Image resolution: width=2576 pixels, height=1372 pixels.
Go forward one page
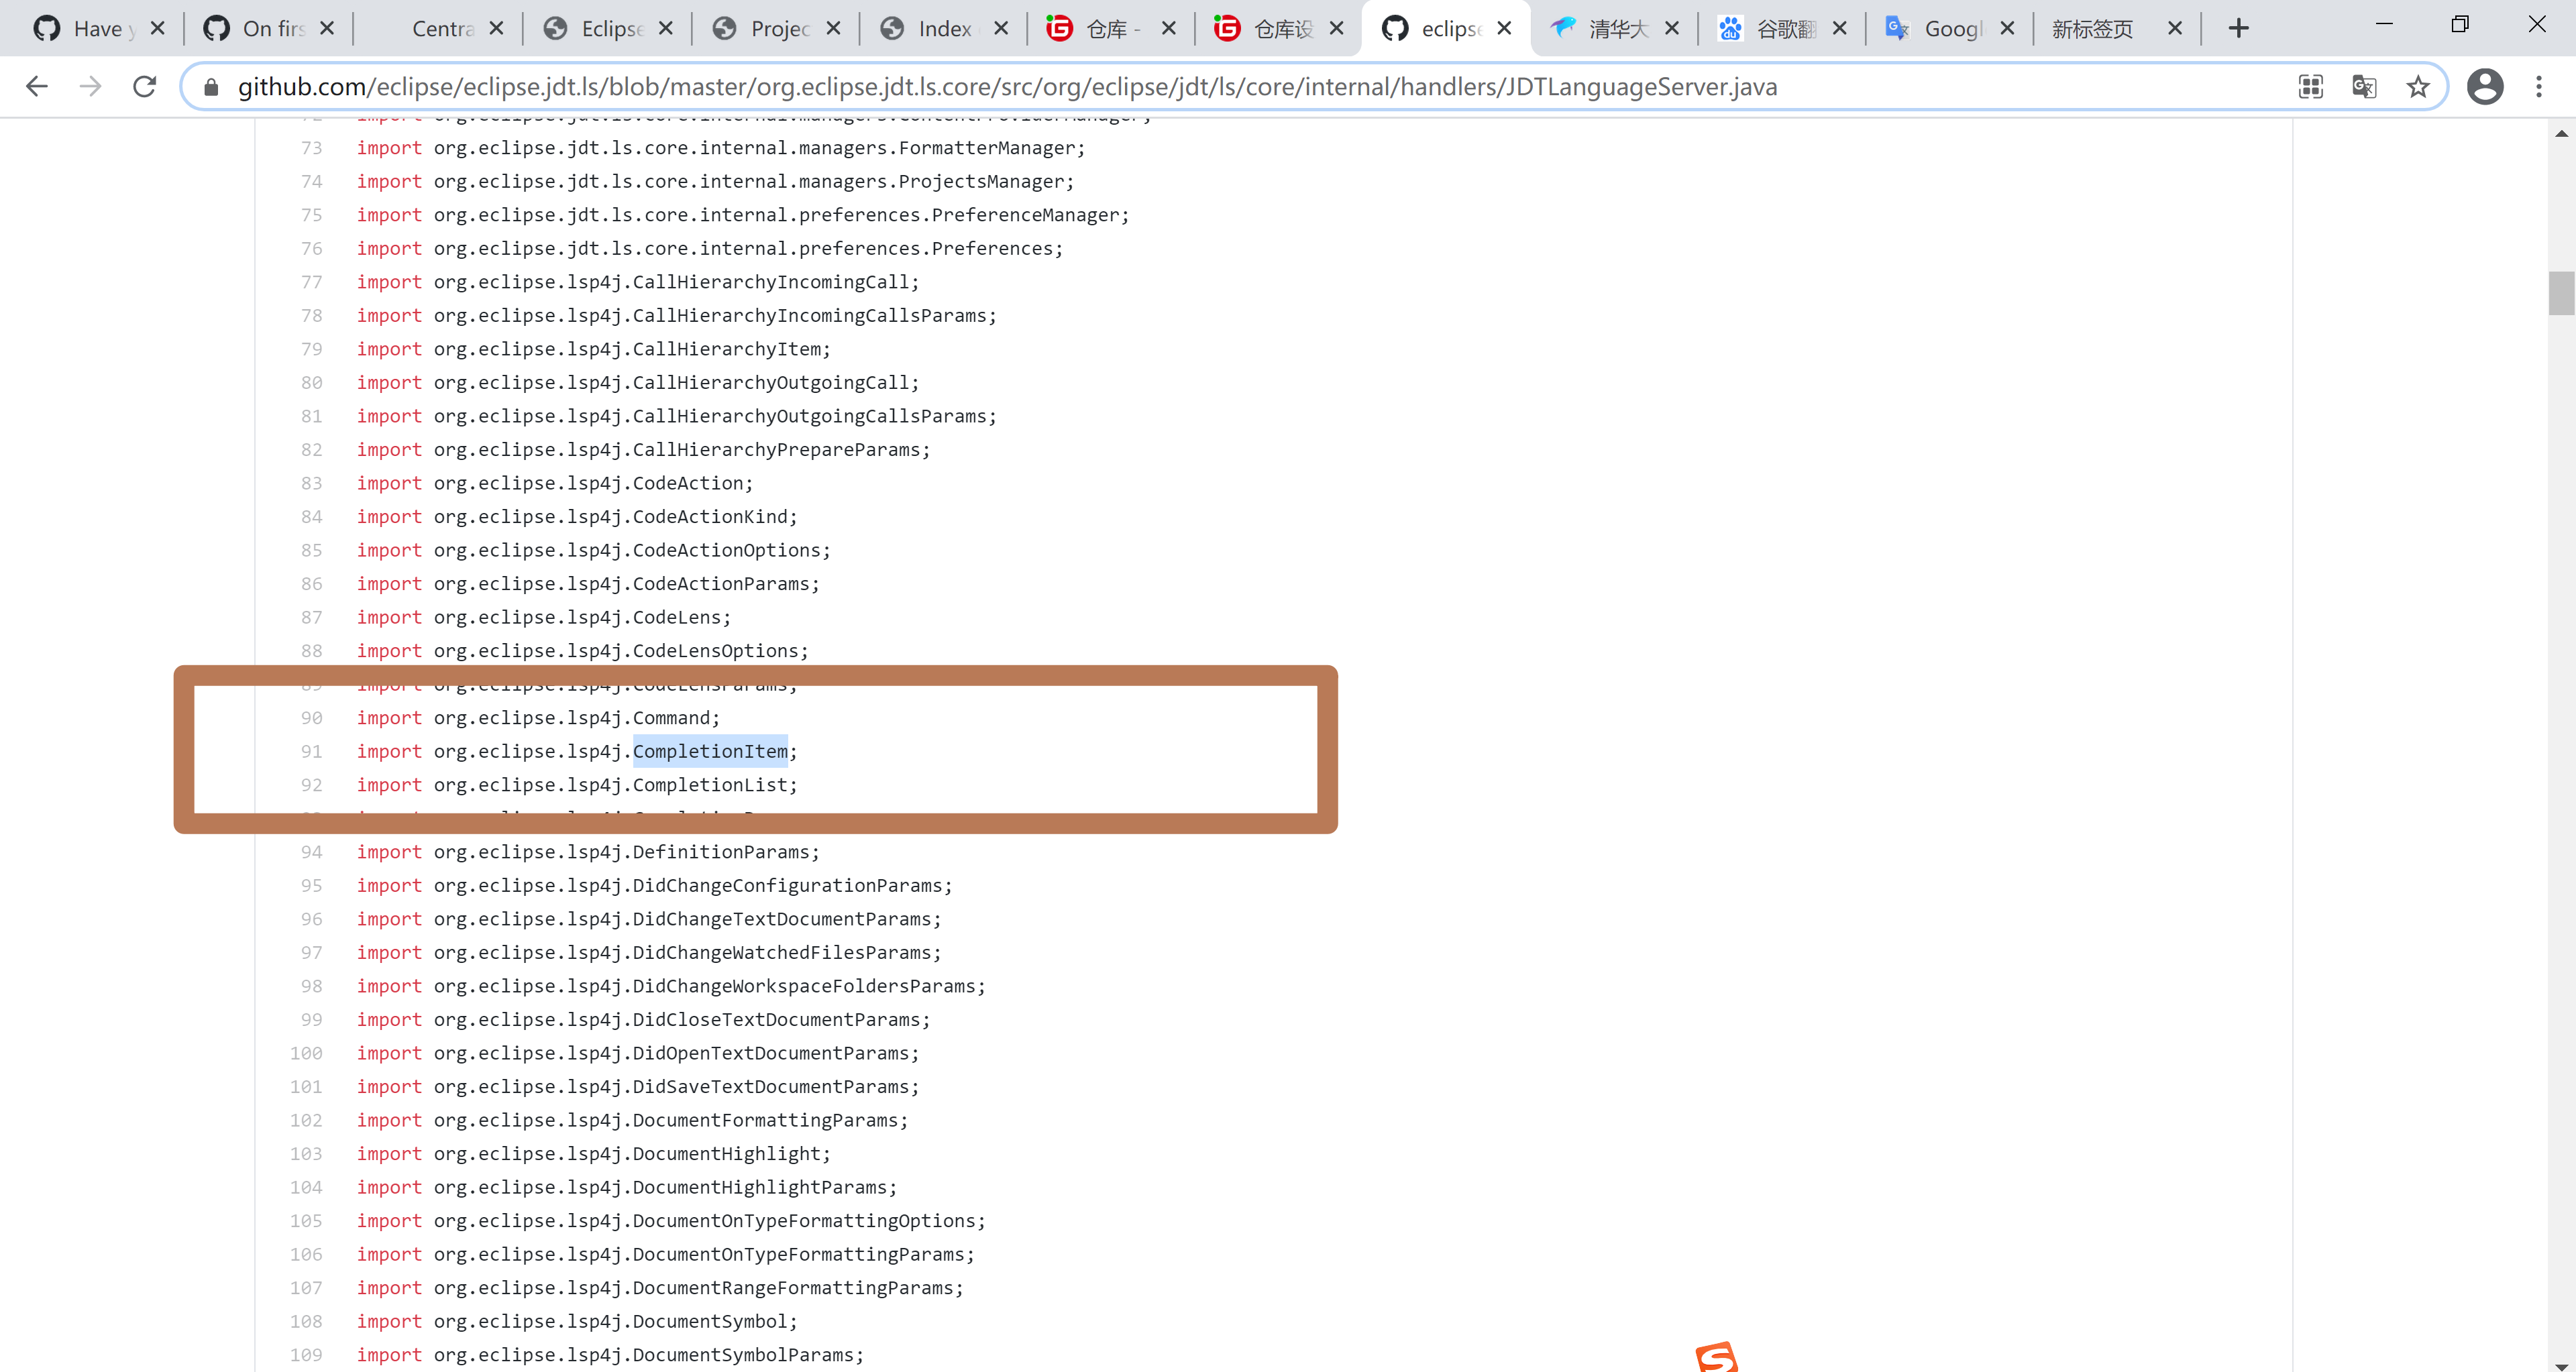(90, 87)
